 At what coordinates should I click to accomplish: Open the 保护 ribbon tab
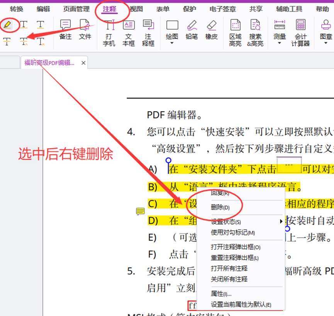click(189, 9)
